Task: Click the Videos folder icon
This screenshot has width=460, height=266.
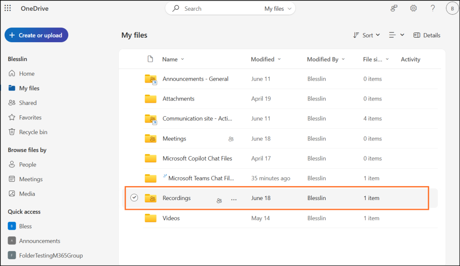Action: [x=150, y=218]
